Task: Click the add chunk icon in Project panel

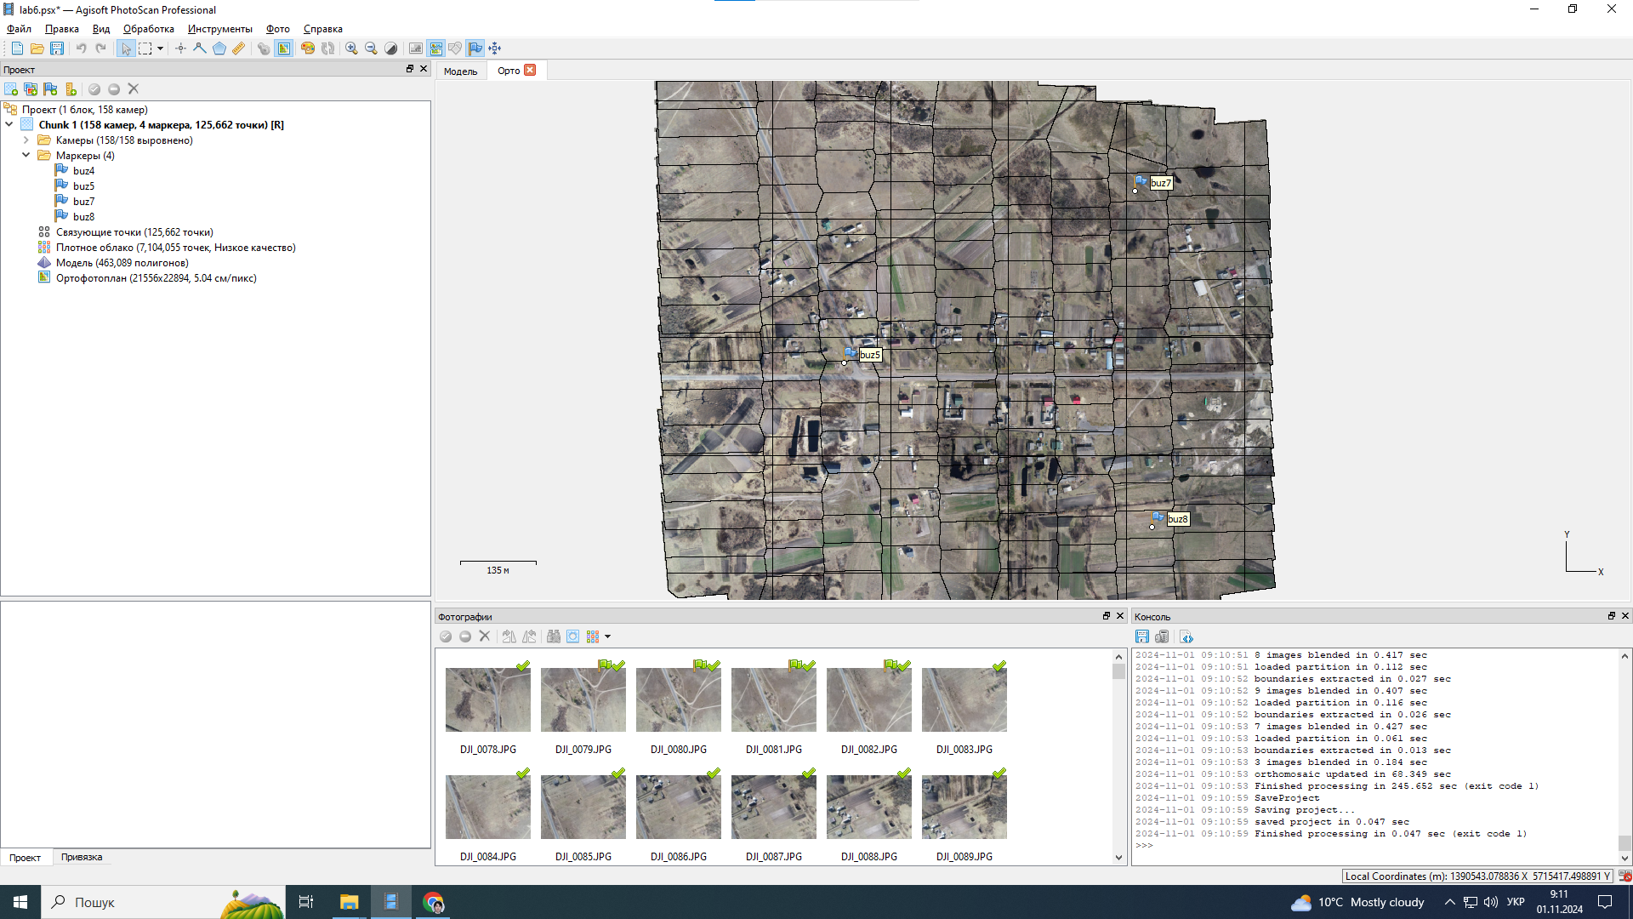Action: tap(11, 89)
